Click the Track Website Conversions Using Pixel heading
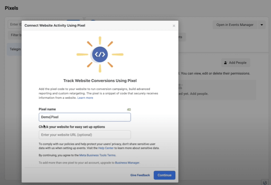271x185 pixels. (100, 81)
